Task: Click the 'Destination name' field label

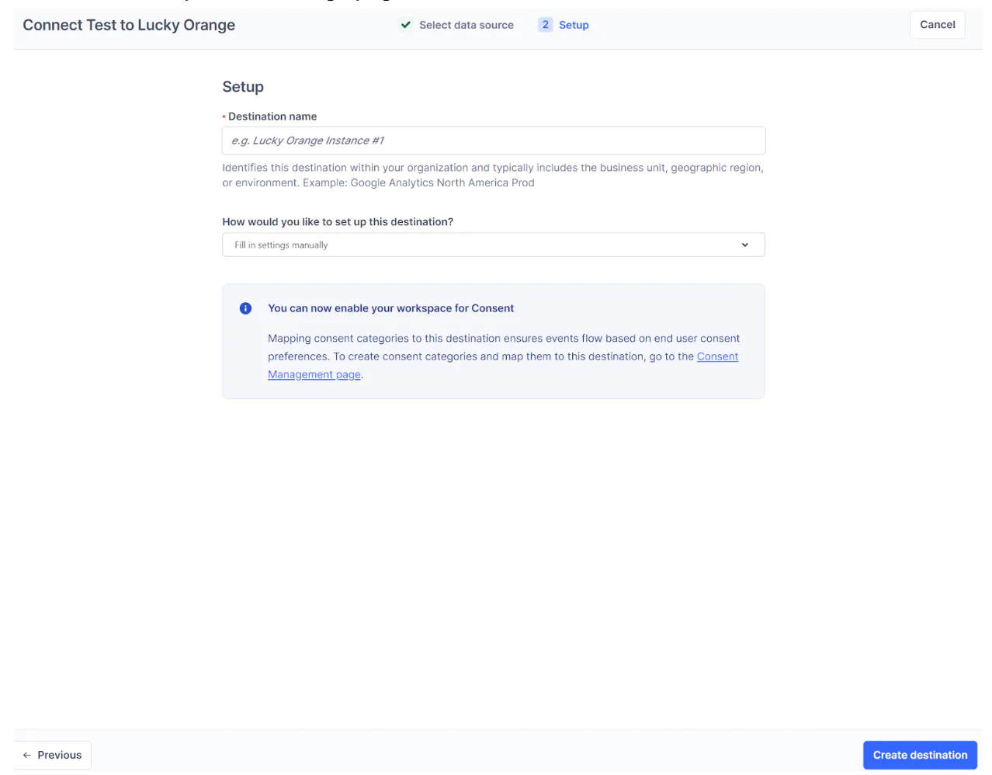Action: coord(272,116)
